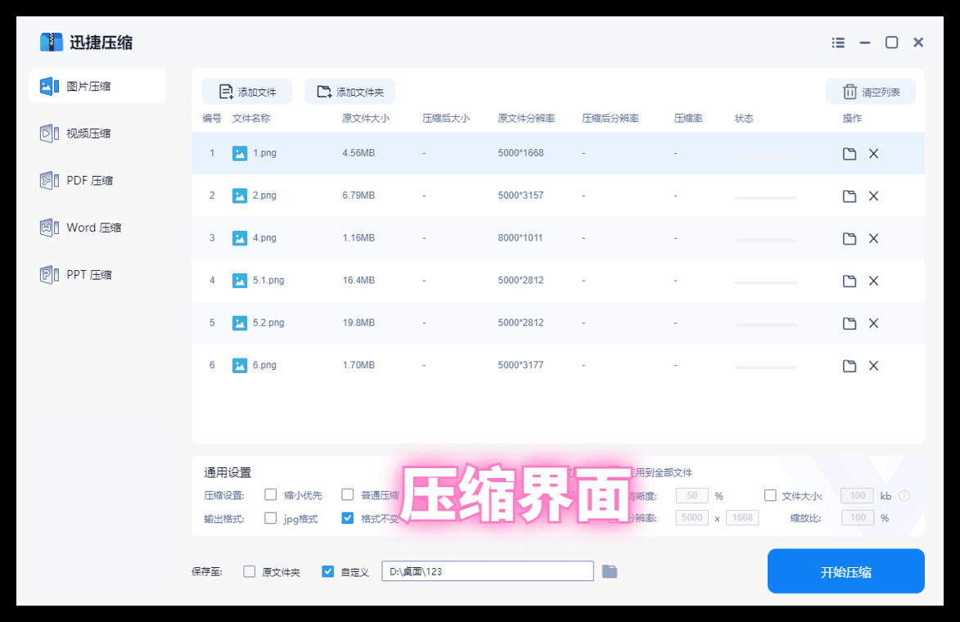The width and height of the screenshot is (960, 622).
Task: Click the folder browse icon beside save path
Action: pos(609,570)
